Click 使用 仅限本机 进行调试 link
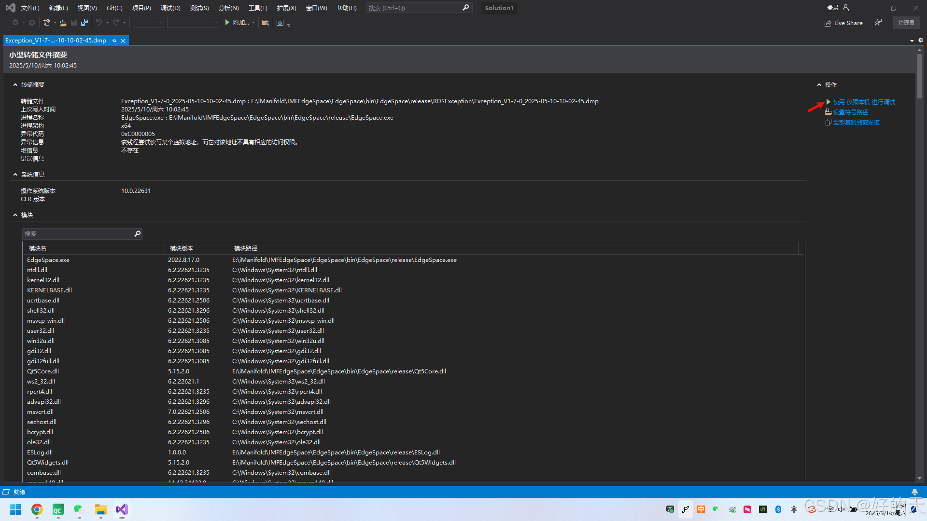Viewport: 927px width, 521px height. [864, 102]
